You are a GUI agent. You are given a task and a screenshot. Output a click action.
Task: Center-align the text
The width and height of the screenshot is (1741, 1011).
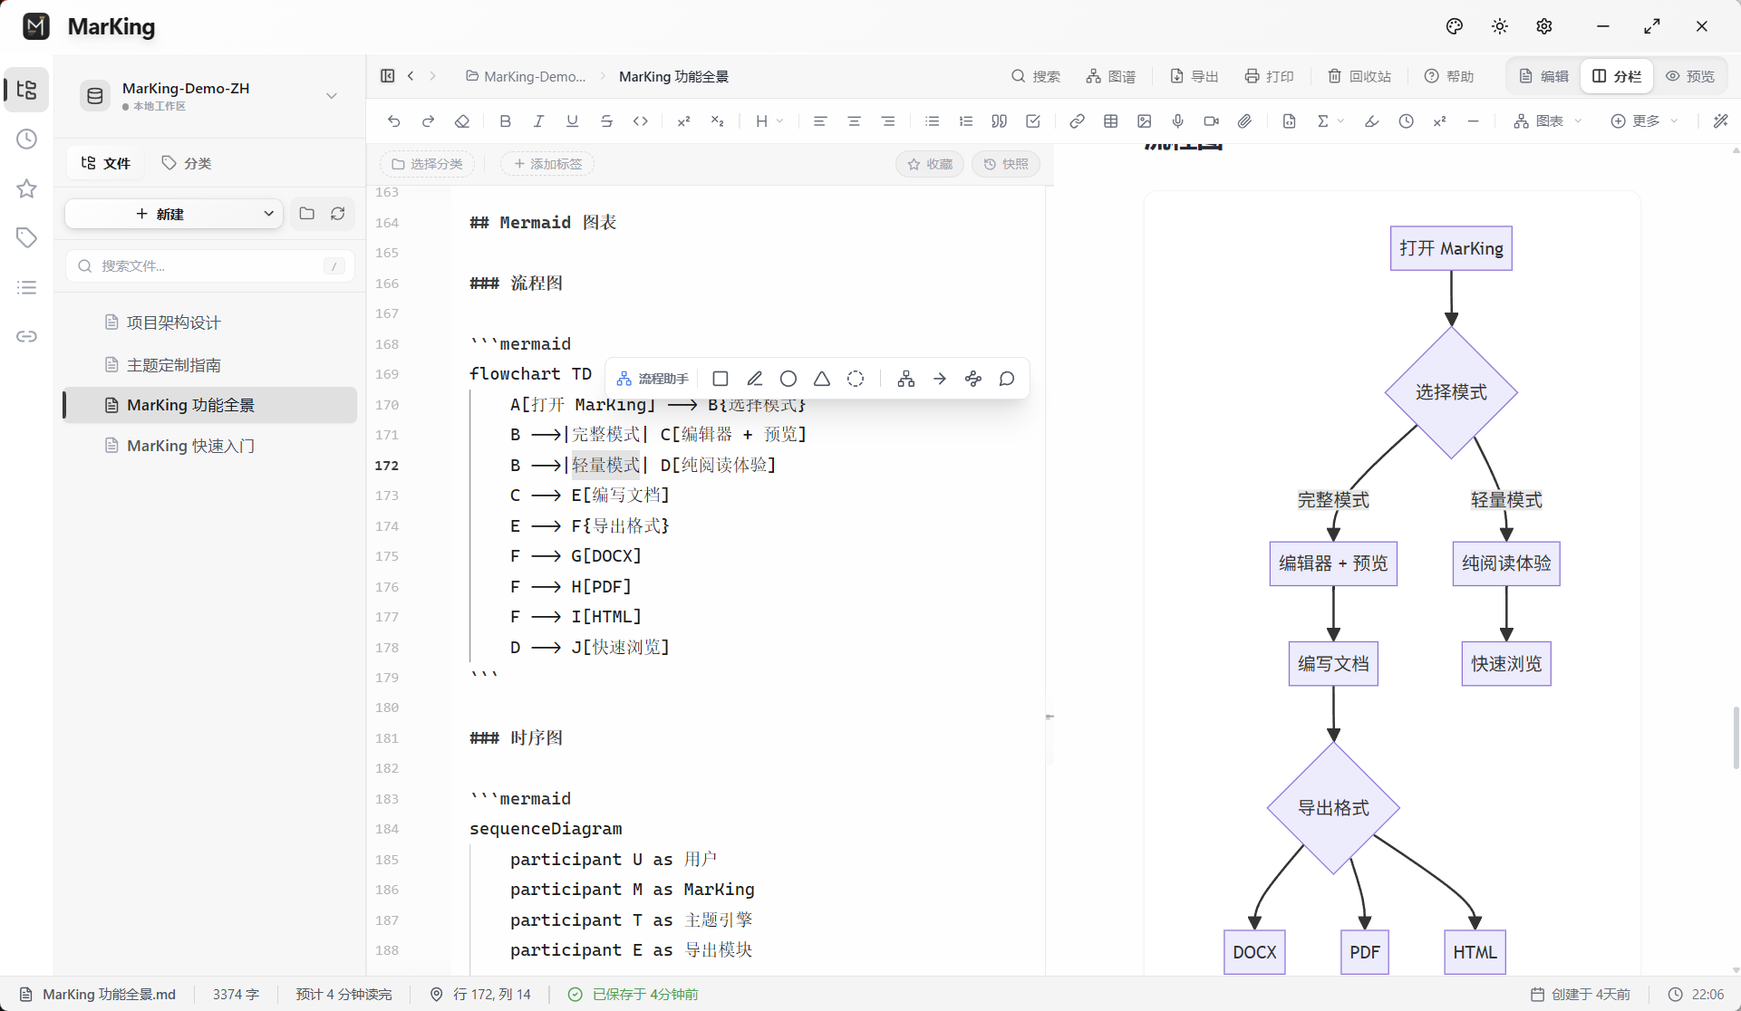tap(854, 121)
